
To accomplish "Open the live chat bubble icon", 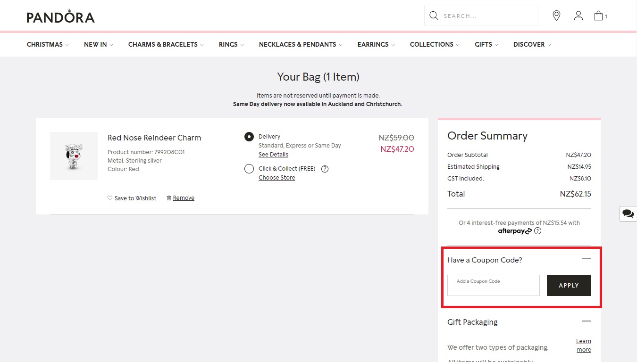I will [x=628, y=214].
